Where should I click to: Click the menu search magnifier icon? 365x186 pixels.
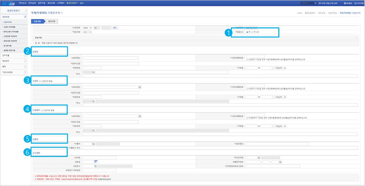click(315, 3)
